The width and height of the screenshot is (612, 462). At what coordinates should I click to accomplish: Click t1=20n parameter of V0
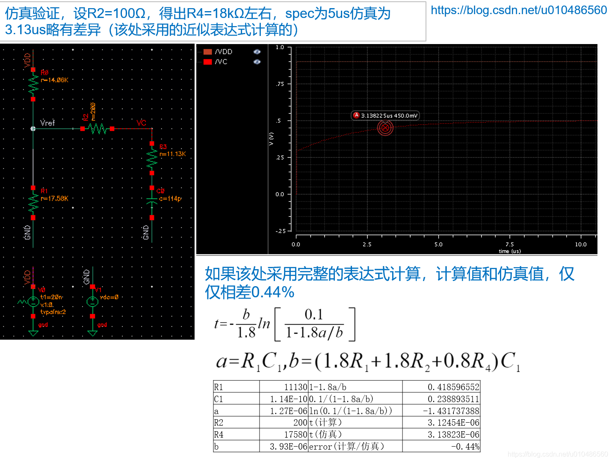pos(51,297)
